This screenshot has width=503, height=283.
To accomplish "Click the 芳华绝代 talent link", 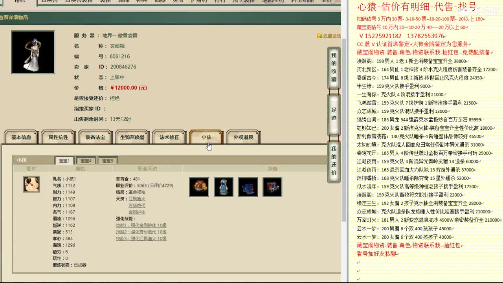I will [x=137, y=206].
